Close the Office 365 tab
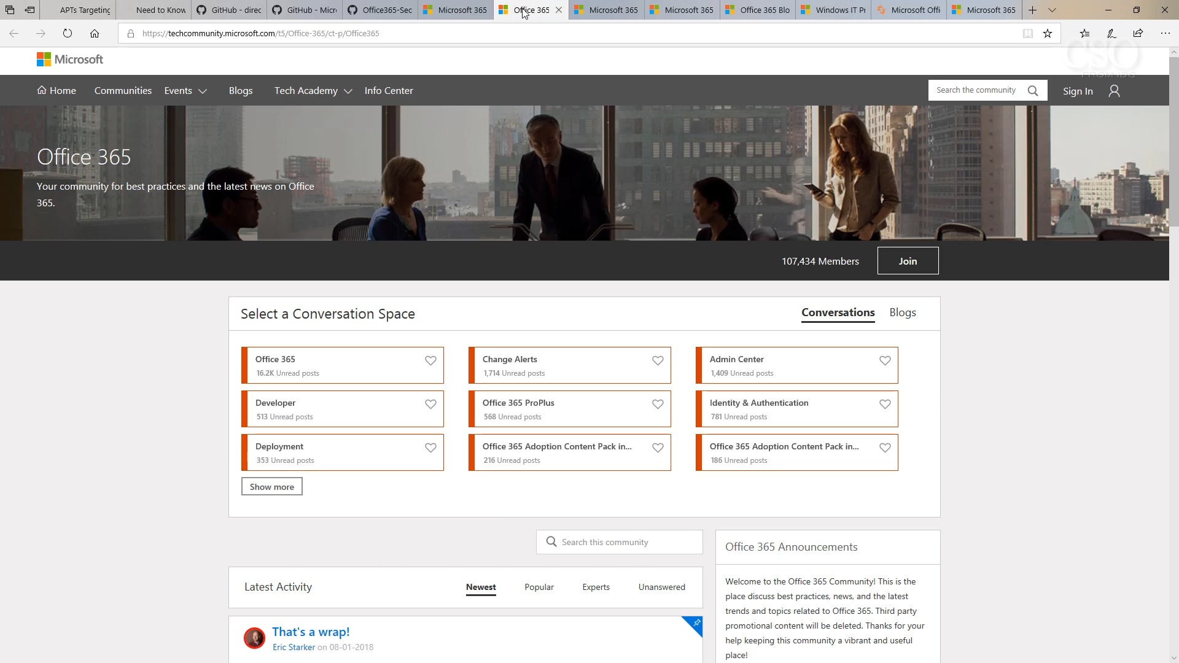Image resolution: width=1179 pixels, height=663 pixels. tap(559, 10)
